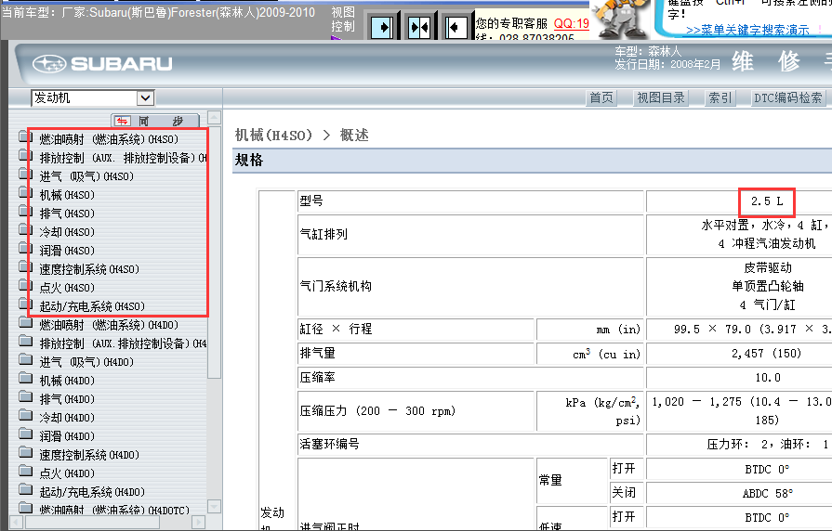Image resolution: width=832 pixels, height=531 pixels.
Task: Click the ABDC 58° value cell
Action: (x=767, y=493)
